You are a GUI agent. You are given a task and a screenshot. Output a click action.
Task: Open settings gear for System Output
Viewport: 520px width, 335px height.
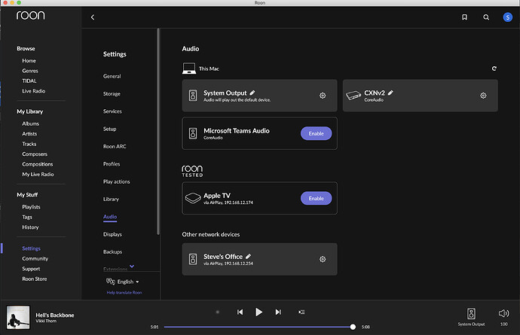tap(323, 96)
